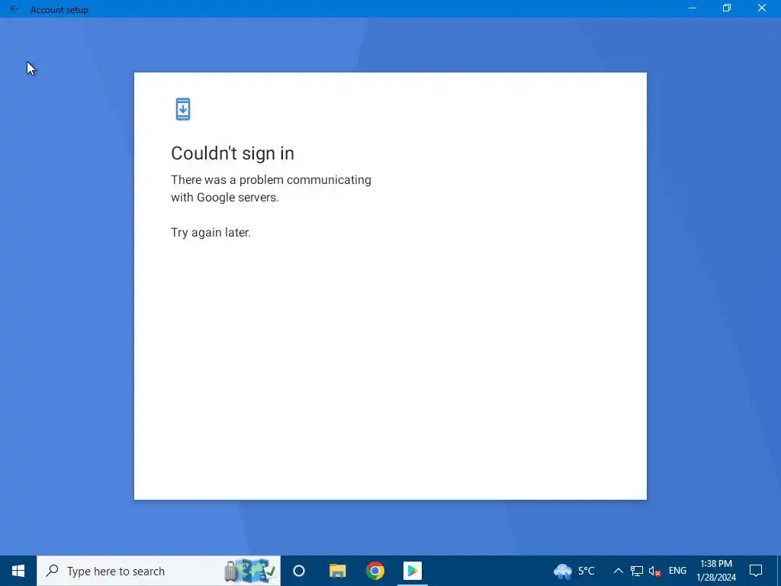Minimize the Account setup window
781x586 pixels.
coord(693,8)
